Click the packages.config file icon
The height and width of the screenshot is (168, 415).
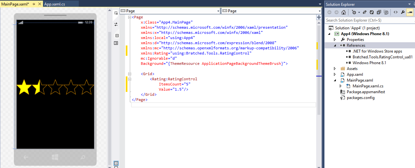343,98
